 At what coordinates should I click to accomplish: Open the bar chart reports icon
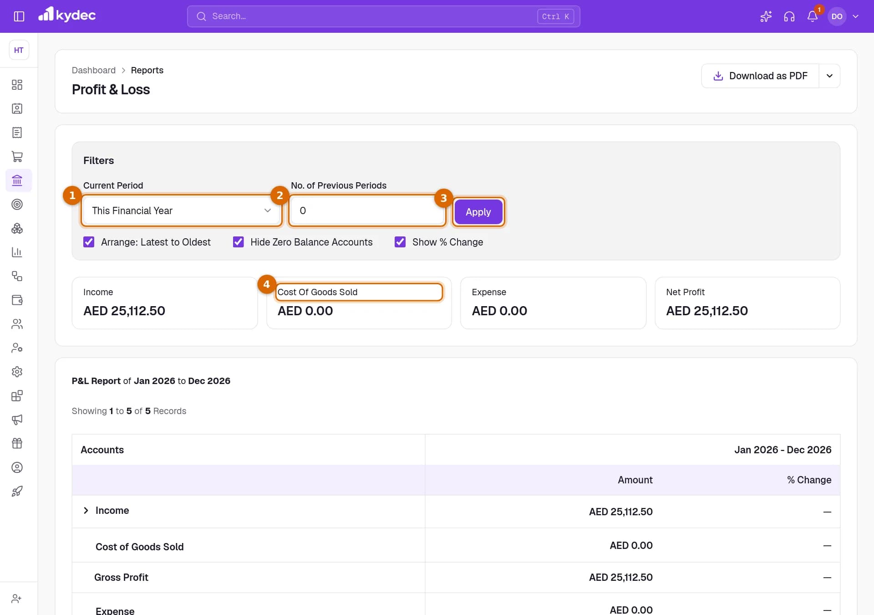click(x=17, y=252)
